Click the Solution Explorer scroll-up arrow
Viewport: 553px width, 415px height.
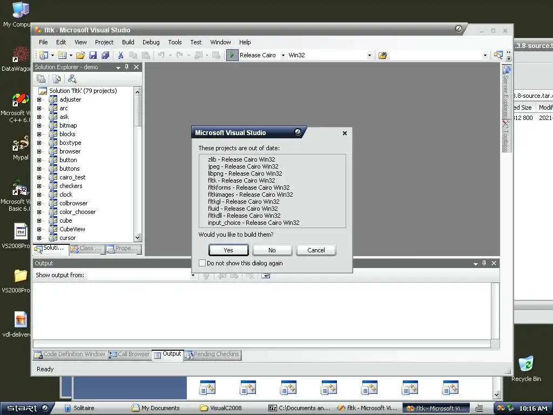coord(138,91)
